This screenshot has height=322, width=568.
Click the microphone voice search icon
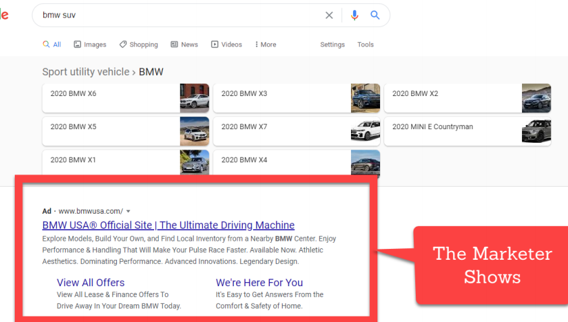pyautogui.click(x=354, y=15)
